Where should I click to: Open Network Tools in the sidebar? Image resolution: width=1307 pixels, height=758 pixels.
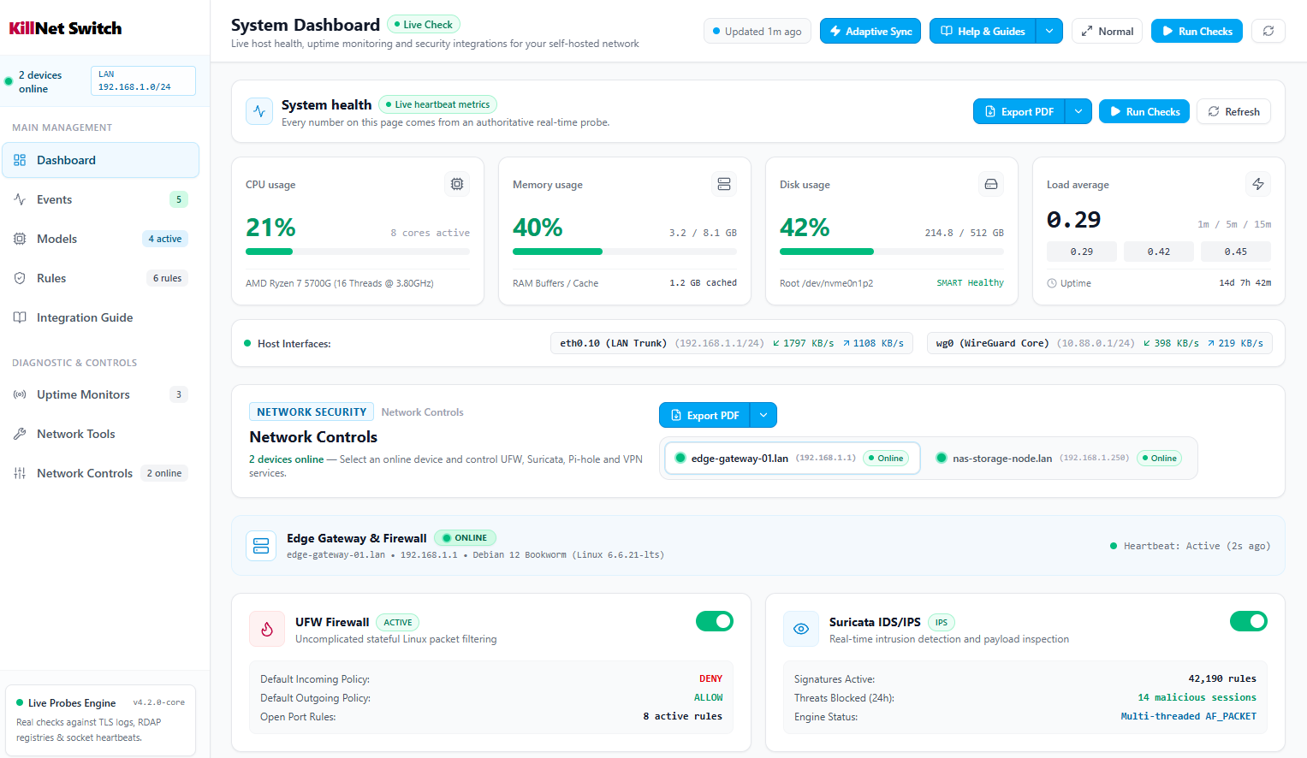point(100,434)
